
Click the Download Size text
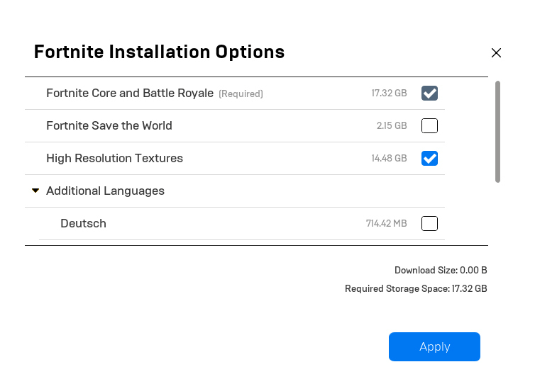point(441,271)
